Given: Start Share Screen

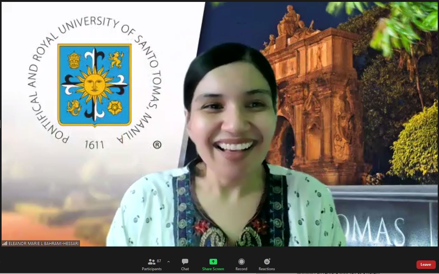Looking at the screenshot, I should tap(213, 265).
